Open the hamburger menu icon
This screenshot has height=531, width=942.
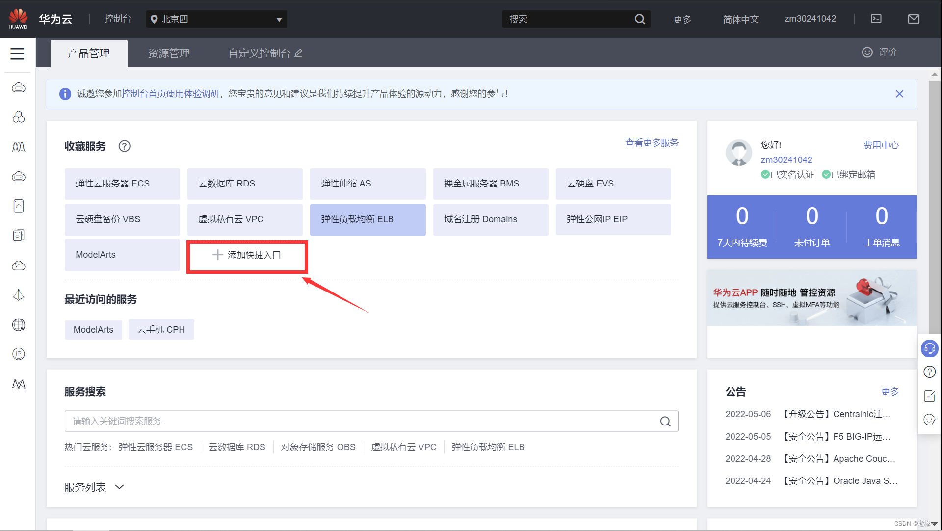17,53
